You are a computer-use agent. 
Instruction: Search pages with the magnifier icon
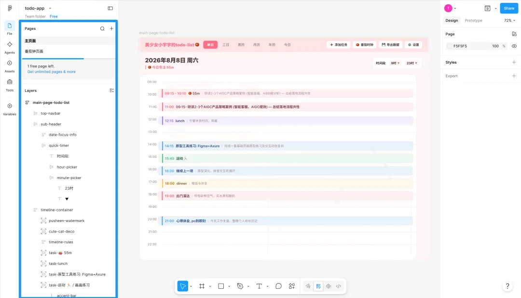tap(102, 28)
